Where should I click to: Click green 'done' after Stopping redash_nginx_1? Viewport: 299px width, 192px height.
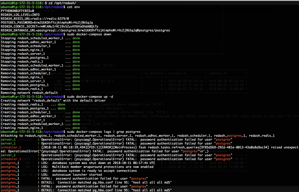pos(76,50)
